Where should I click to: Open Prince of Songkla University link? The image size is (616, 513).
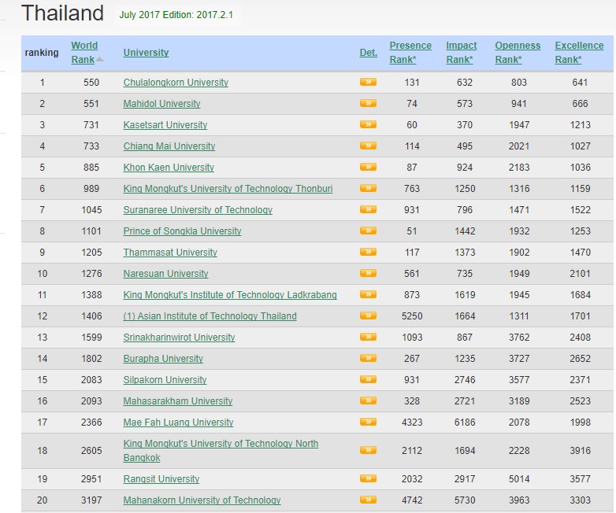click(x=182, y=231)
